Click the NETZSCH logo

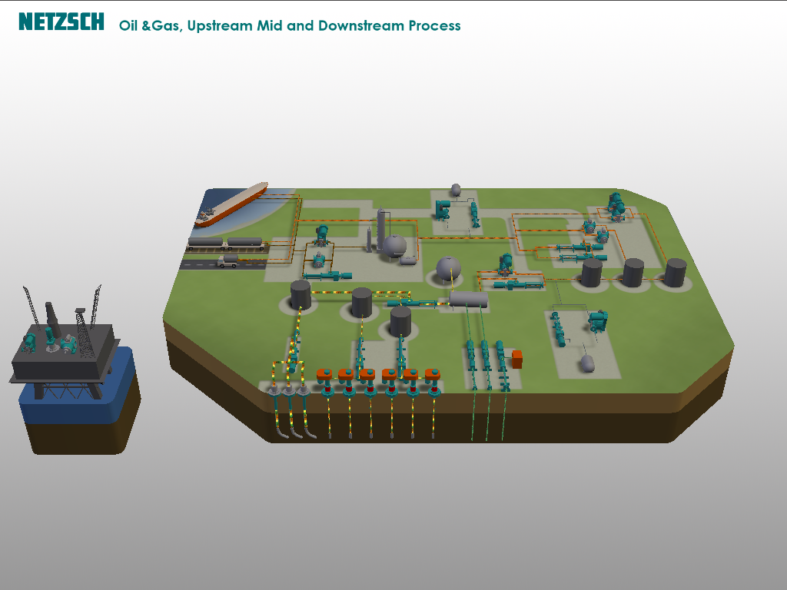click(x=61, y=22)
